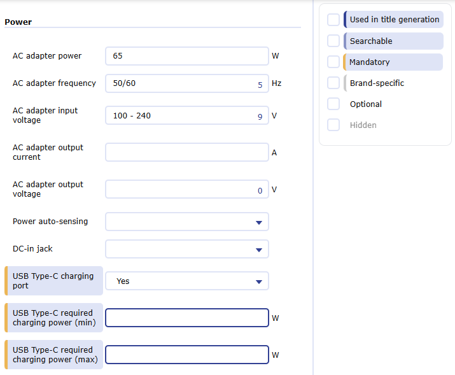The image size is (455, 375).
Task: Click the USB Type-C minimum charging power field
Action: 187,318
